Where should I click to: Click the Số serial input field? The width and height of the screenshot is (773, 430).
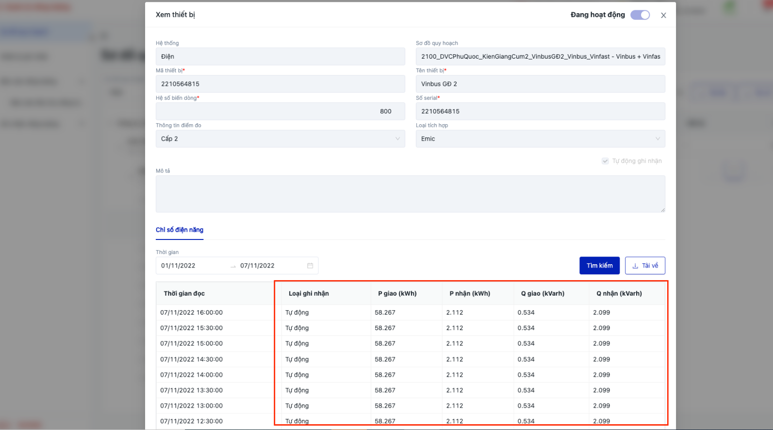540,111
